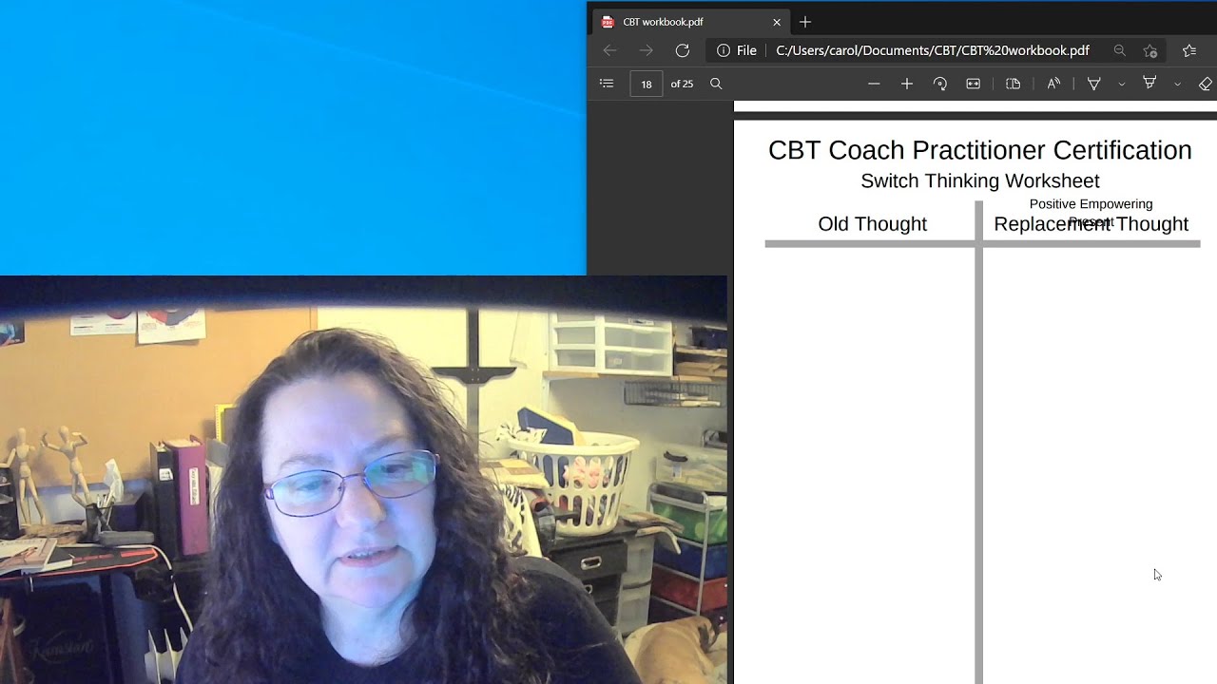Image resolution: width=1217 pixels, height=684 pixels.
Task: Click the 'Positive Empowering' label
Action: (1091, 204)
